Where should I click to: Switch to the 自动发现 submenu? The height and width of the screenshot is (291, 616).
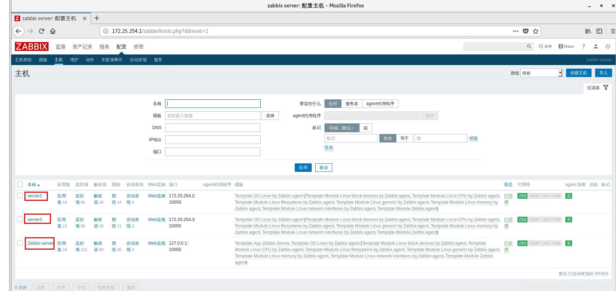(x=138, y=60)
